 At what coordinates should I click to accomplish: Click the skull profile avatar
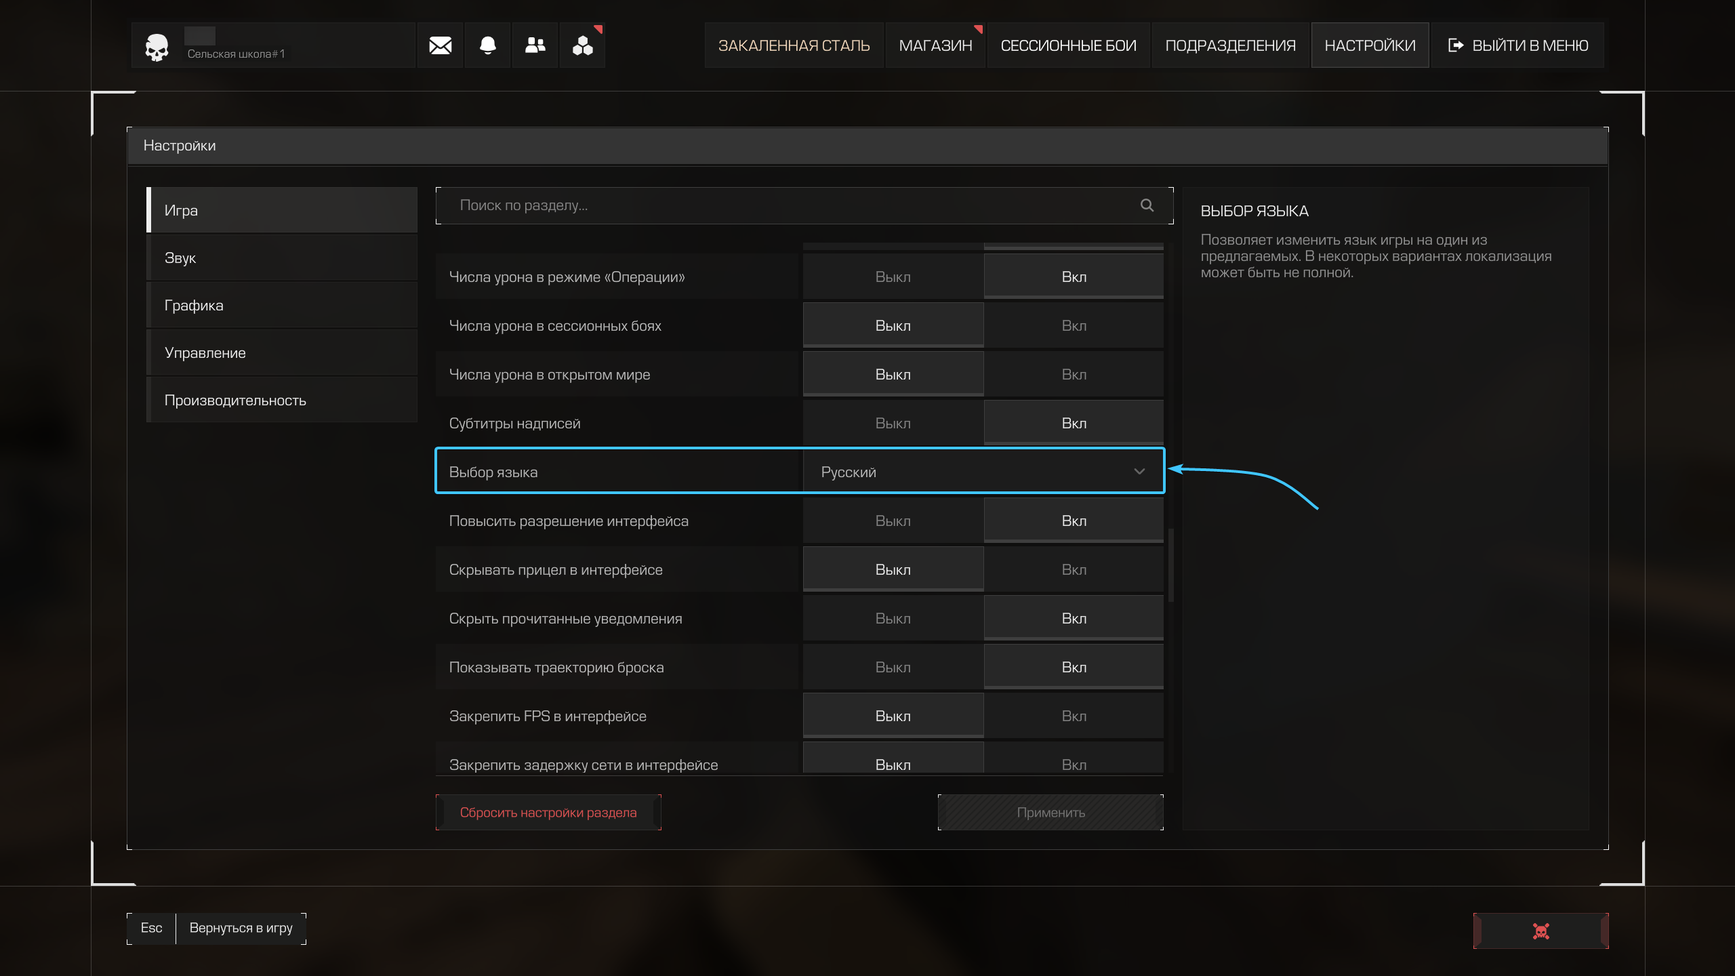click(x=157, y=47)
